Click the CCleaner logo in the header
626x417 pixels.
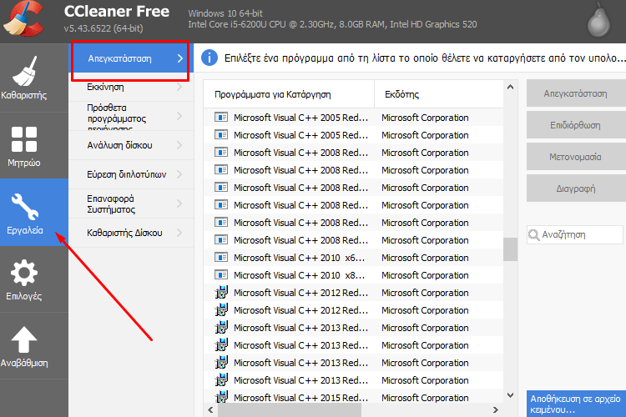click(23, 18)
